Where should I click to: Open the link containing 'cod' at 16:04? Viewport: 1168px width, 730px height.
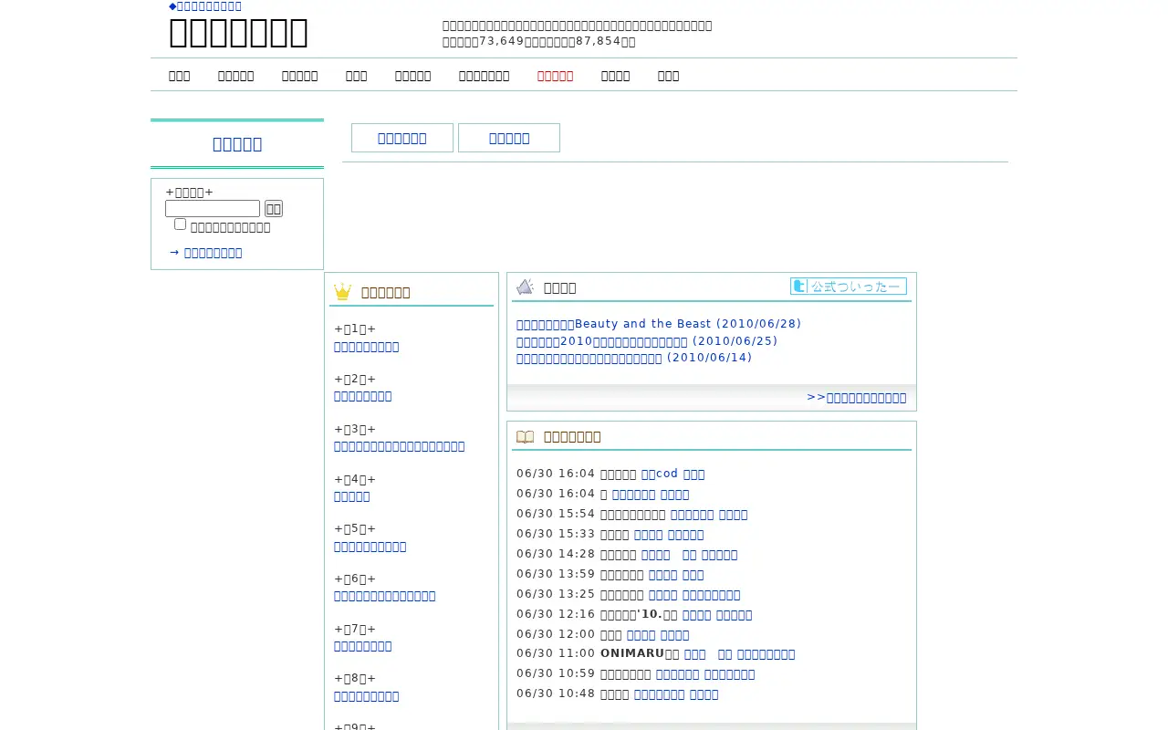pyautogui.click(x=660, y=474)
